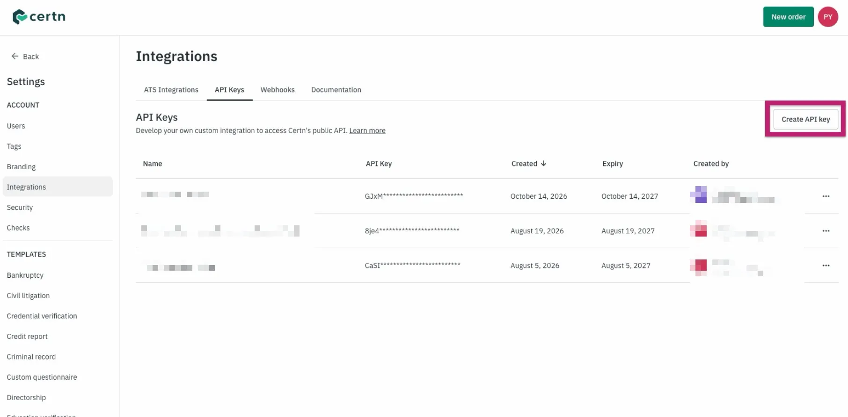Click expiry date August 5, 2027
Viewport: 848px width, 417px height.
(x=626, y=266)
